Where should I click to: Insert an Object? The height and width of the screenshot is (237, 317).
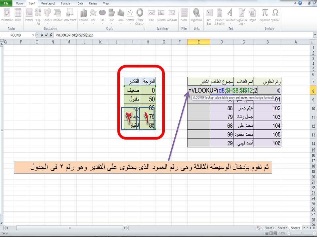252,15
